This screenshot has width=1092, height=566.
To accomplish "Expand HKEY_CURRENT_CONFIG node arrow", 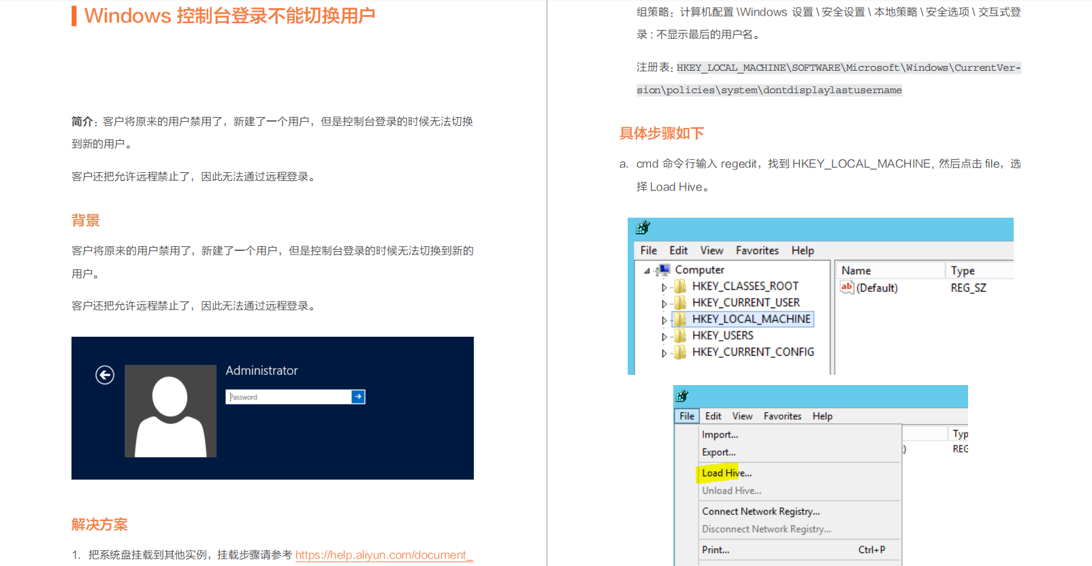I will [664, 353].
